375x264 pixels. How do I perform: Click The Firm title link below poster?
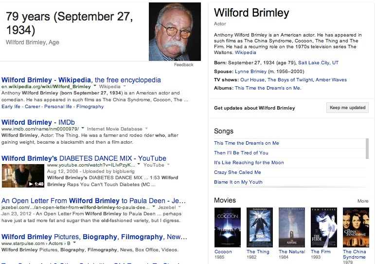[321, 252]
